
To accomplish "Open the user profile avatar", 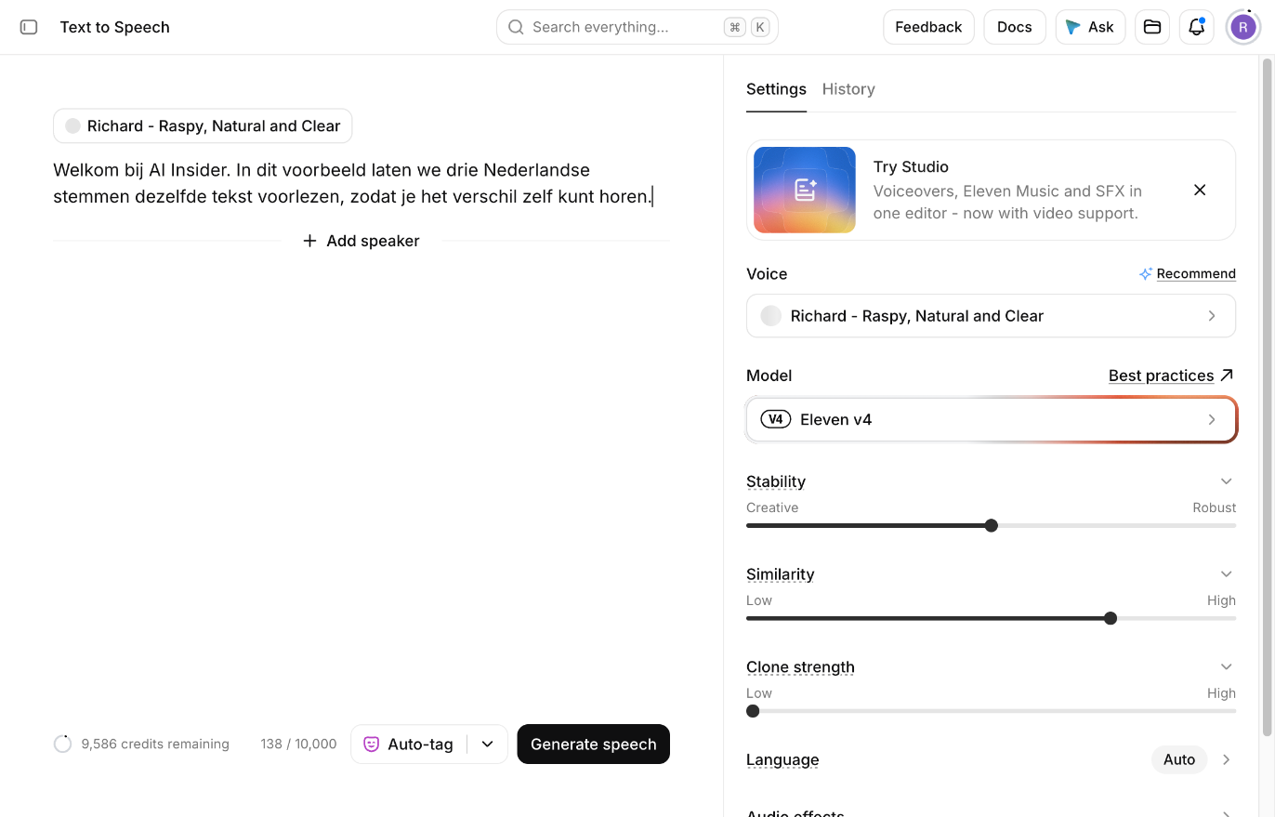I will coord(1243,27).
